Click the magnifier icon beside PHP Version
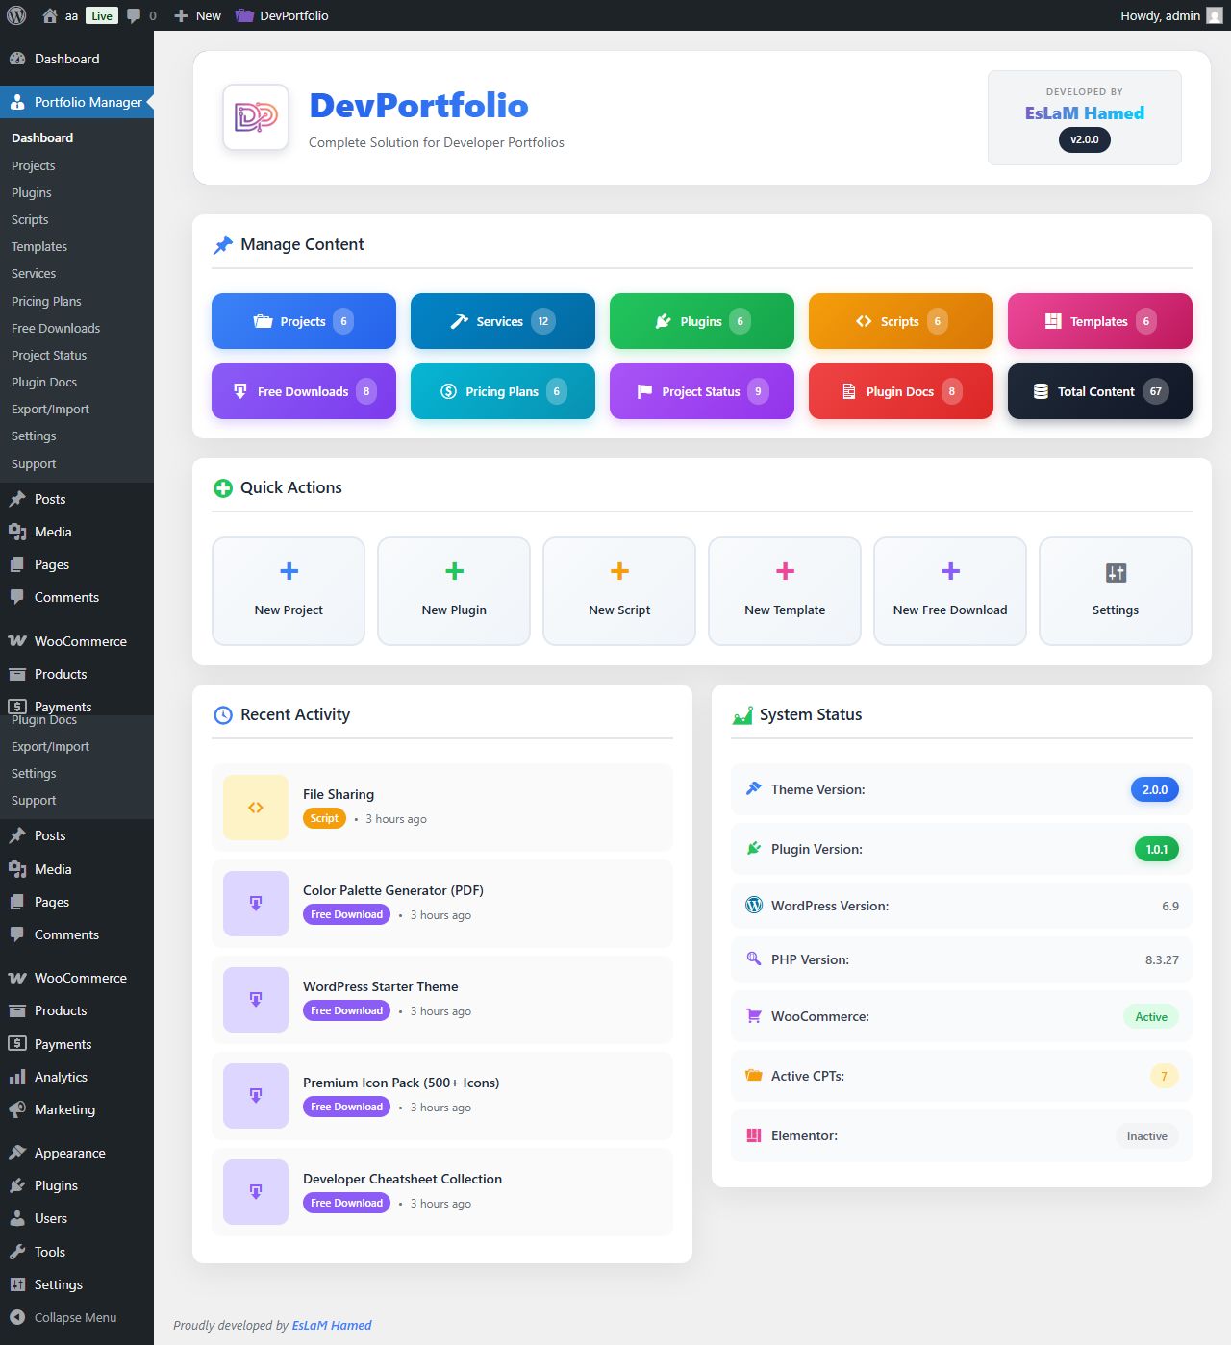Viewport: 1231px width, 1345px height. [x=754, y=959]
